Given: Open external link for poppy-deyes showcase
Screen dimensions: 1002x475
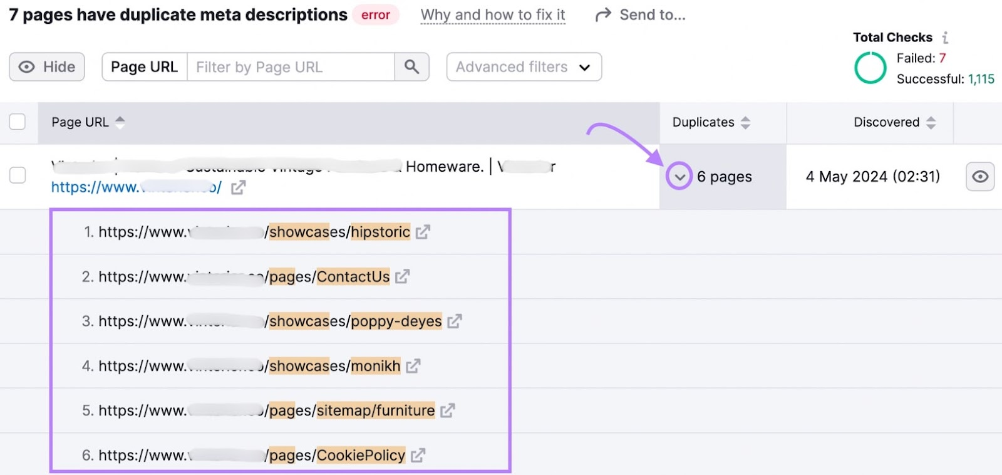Looking at the screenshot, I should (x=454, y=321).
